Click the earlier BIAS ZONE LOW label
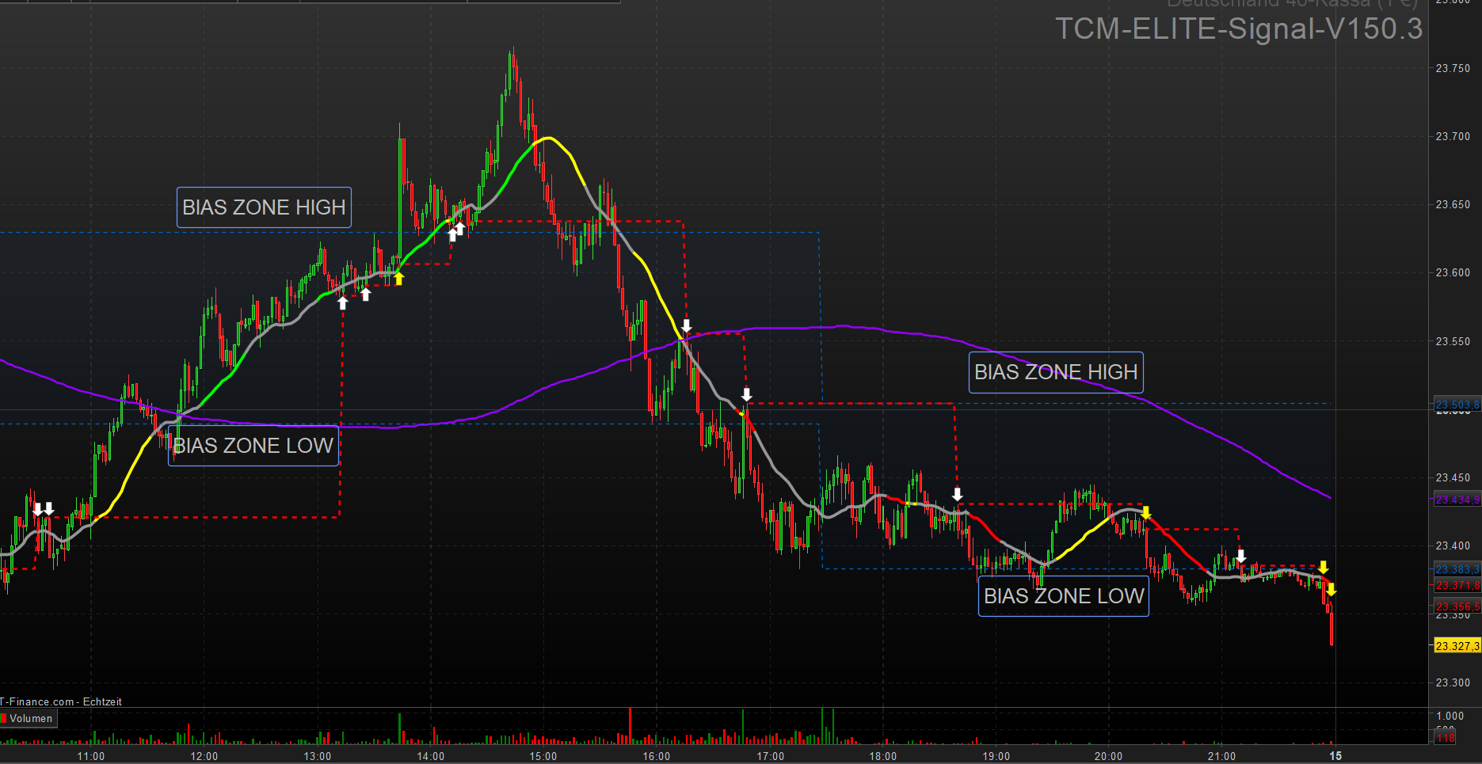Viewport: 1482px width, 764px height. 253,446
